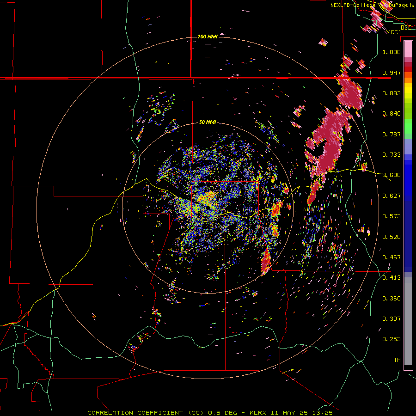Image resolution: width=416 pixels, height=416 pixels.
Task: Click the 0.787 color scale value
Action: pyautogui.click(x=392, y=134)
